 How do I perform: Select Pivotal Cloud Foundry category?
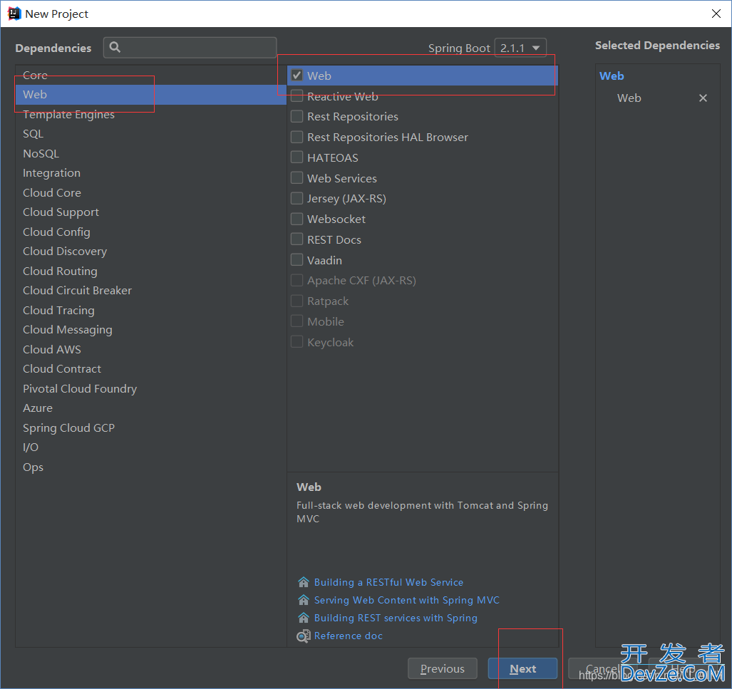(151, 389)
